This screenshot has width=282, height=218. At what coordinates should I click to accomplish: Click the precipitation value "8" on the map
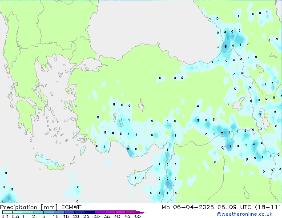(226, 47)
